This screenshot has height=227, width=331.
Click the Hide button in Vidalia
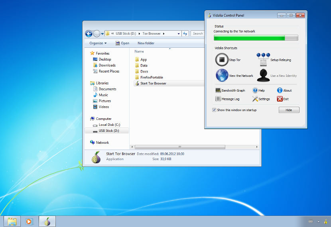[289, 110]
